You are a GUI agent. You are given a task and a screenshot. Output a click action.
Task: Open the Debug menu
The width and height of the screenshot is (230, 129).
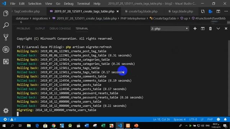click(x=69, y=4)
